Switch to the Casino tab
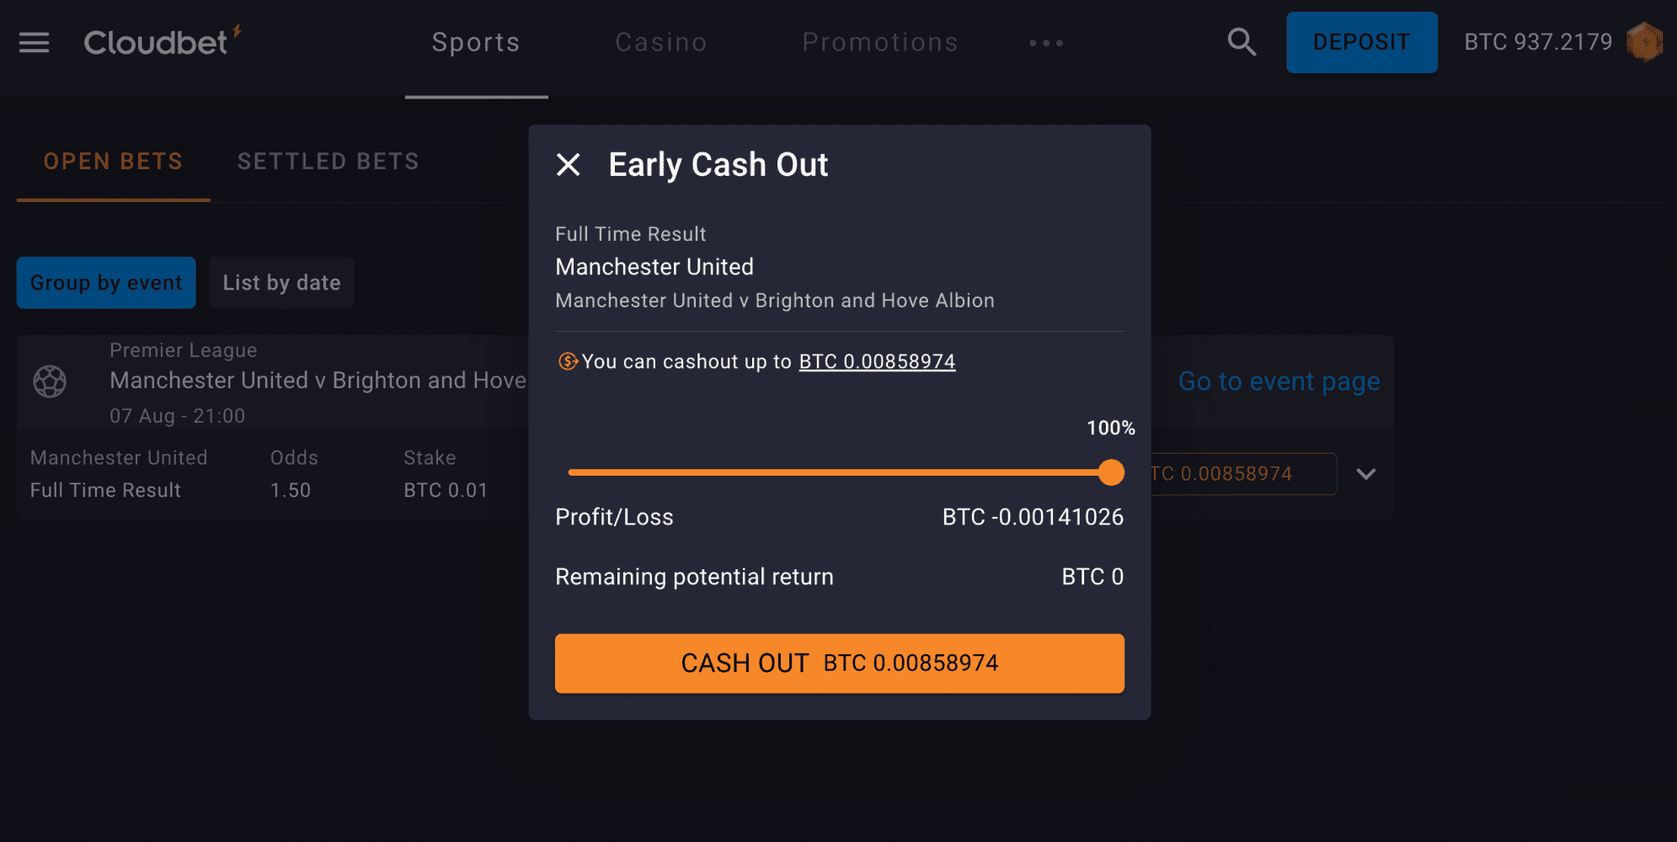The height and width of the screenshot is (842, 1677). (661, 43)
